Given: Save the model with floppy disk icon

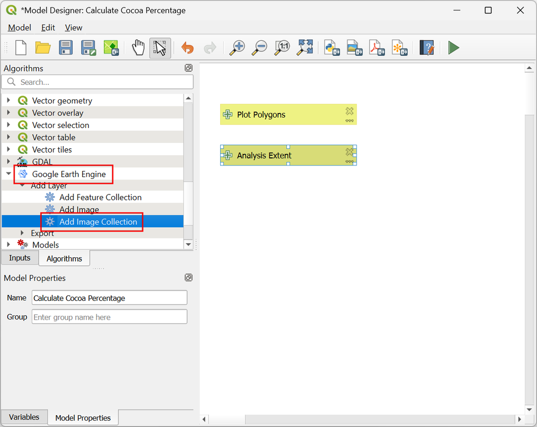Looking at the screenshot, I should pos(66,48).
